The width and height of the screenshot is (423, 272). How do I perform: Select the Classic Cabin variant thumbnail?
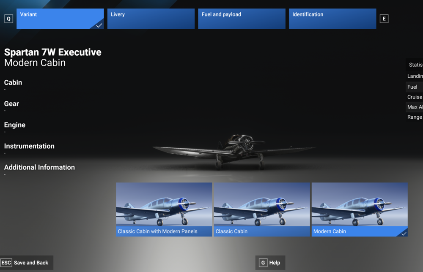pyautogui.click(x=261, y=209)
